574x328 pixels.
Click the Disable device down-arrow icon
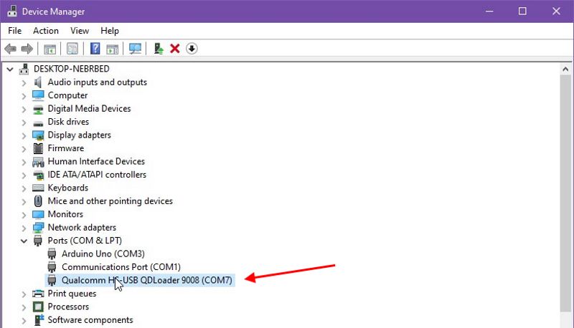192,49
